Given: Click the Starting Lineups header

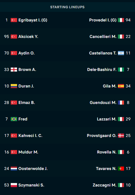Looking at the screenshot, I should point(67,7).
